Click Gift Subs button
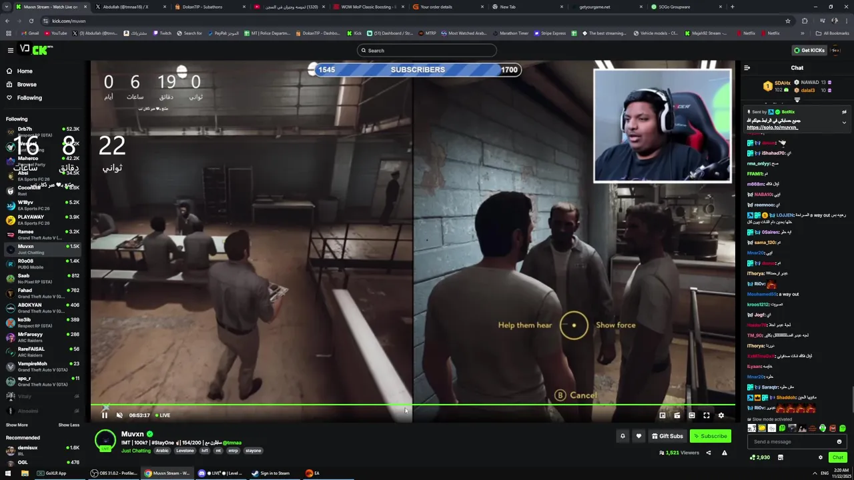Image resolution: width=854 pixels, height=480 pixels. click(x=667, y=436)
